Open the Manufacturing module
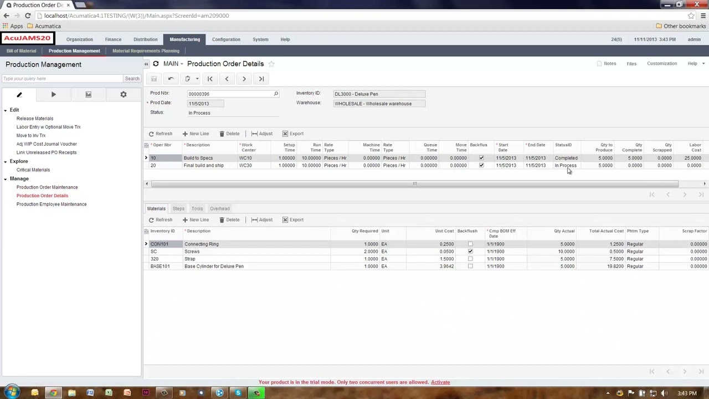709x399 pixels. 185,39
